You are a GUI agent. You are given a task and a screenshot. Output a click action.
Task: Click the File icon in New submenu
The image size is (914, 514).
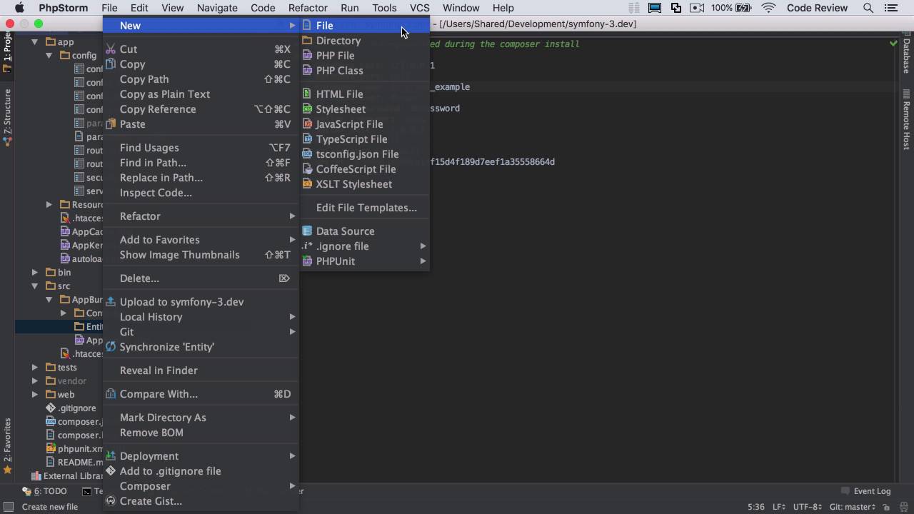(307, 26)
